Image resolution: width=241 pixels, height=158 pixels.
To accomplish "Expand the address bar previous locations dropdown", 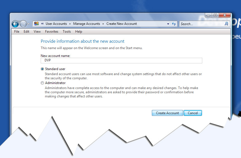I will coord(168,24).
